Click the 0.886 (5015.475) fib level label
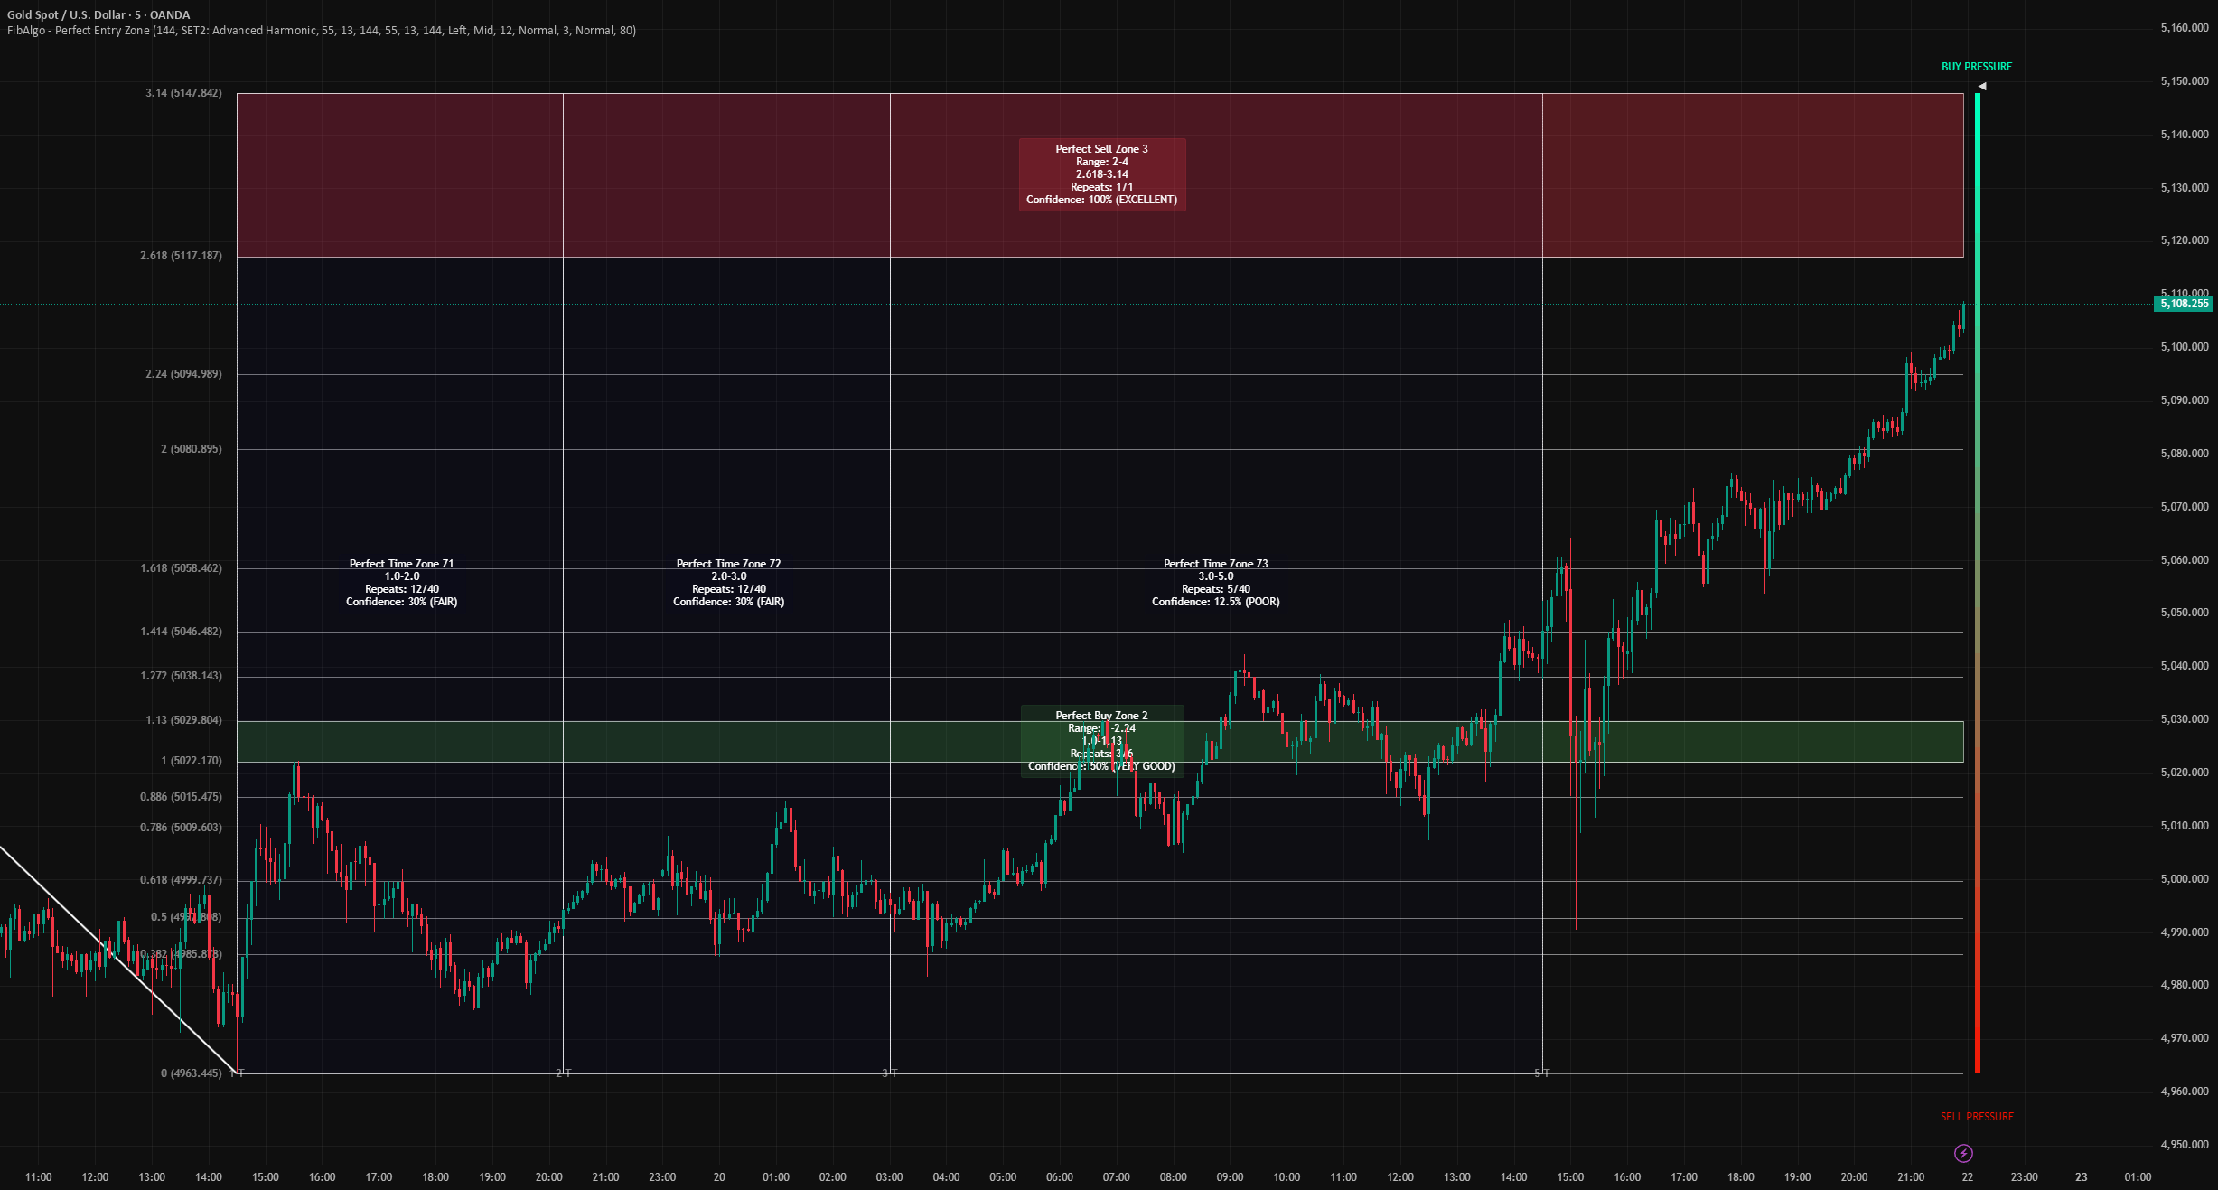Image resolution: width=2218 pixels, height=1190 pixels. tap(181, 797)
